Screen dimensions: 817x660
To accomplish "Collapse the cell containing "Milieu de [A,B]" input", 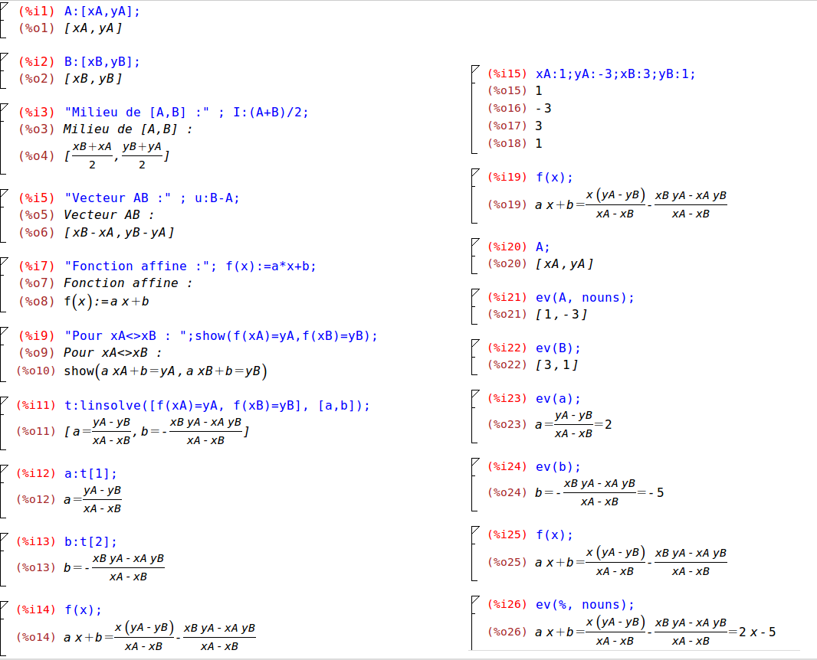I will pyautogui.click(x=5, y=106).
